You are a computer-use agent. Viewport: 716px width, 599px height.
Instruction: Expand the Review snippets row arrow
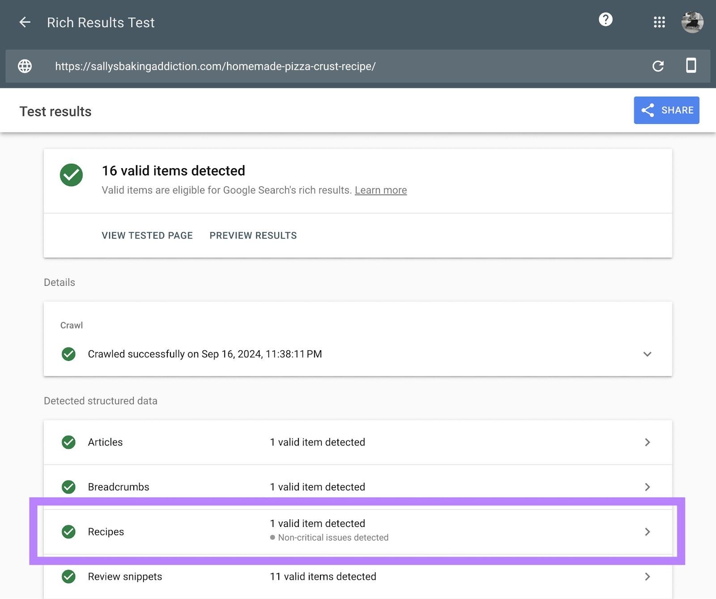coord(647,576)
